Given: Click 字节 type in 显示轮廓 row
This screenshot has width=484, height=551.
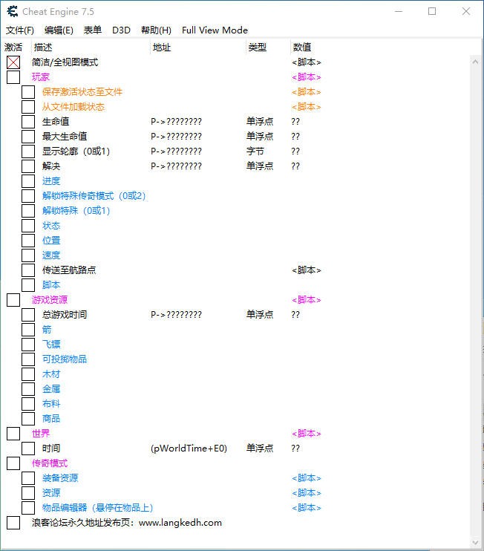Looking at the screenshot, I should pyautogui.click(x=255, y=151).
